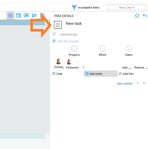This screenshot has width=148, height=149.
Task: Open the chart report view icon
Action: (26, 15)
